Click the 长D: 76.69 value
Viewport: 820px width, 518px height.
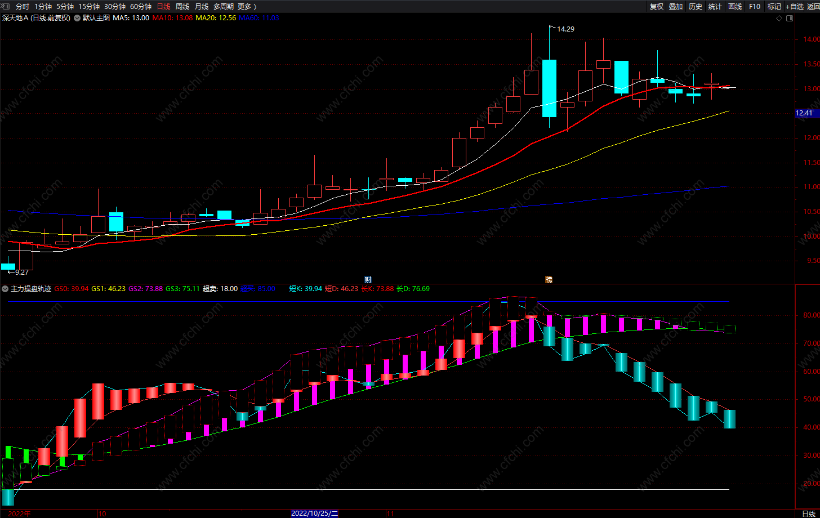click(413, 289)
